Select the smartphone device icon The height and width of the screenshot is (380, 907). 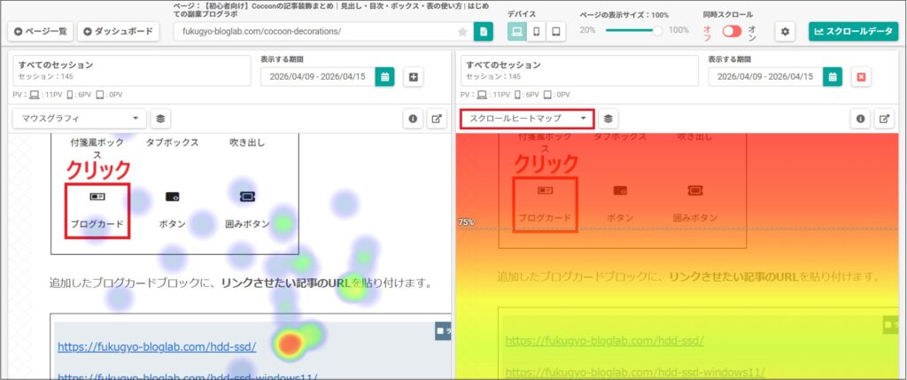[x=536, y=31]
